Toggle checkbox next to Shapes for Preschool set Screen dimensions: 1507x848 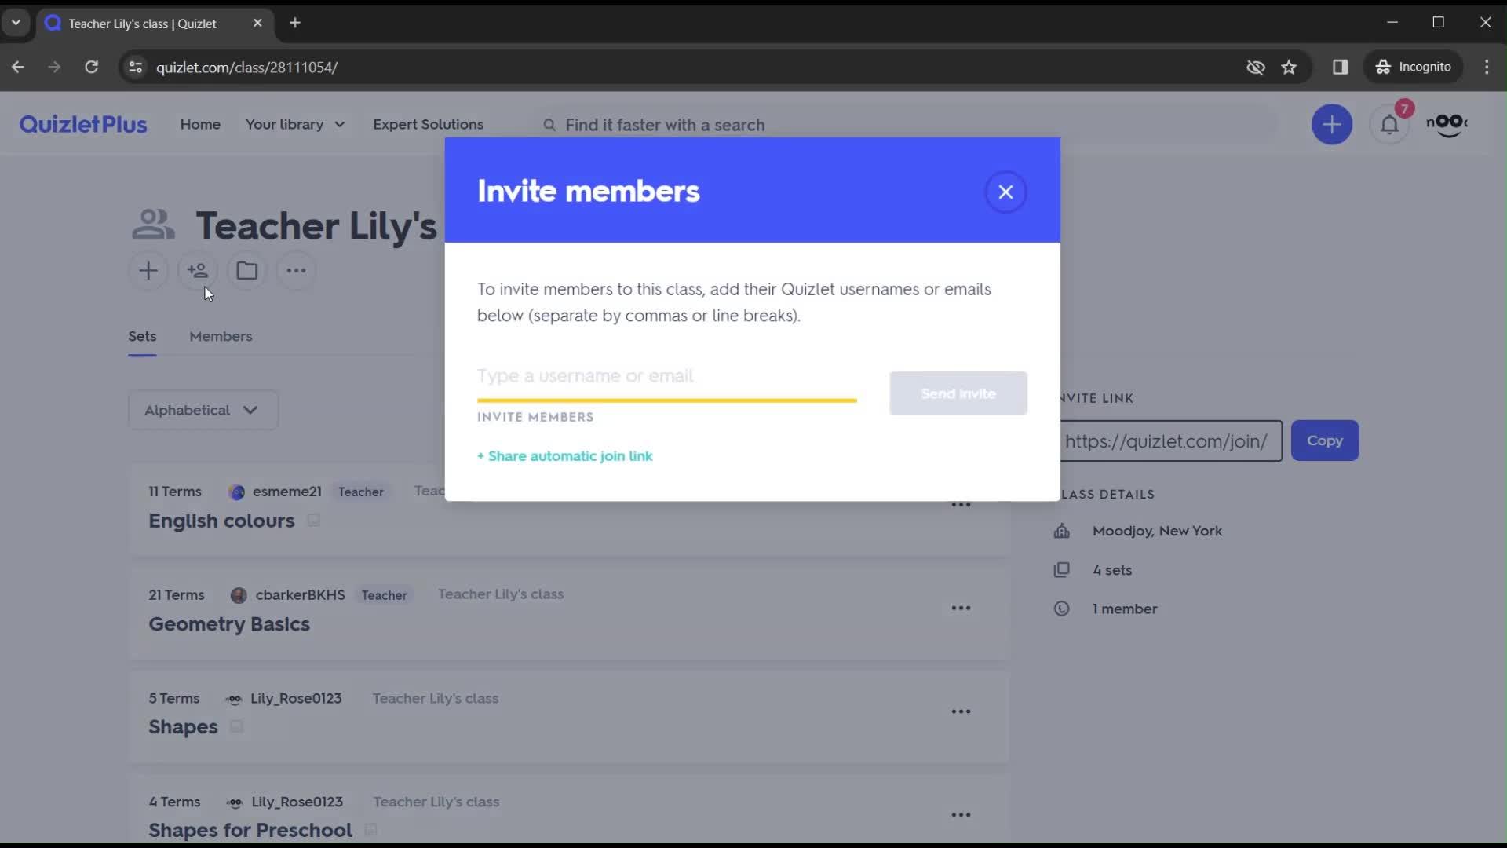point(371,829)
